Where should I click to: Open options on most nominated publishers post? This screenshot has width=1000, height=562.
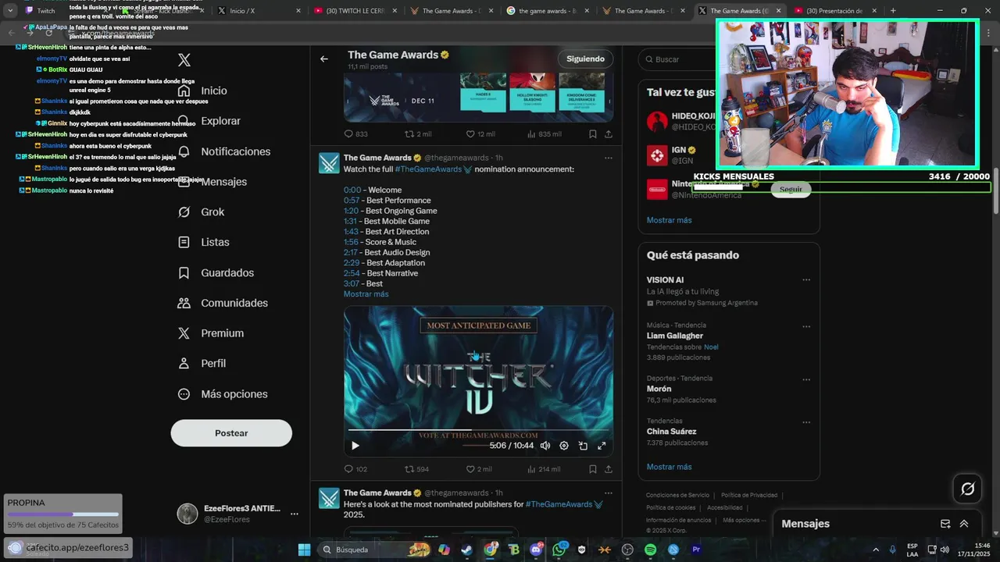coord(609,493)
